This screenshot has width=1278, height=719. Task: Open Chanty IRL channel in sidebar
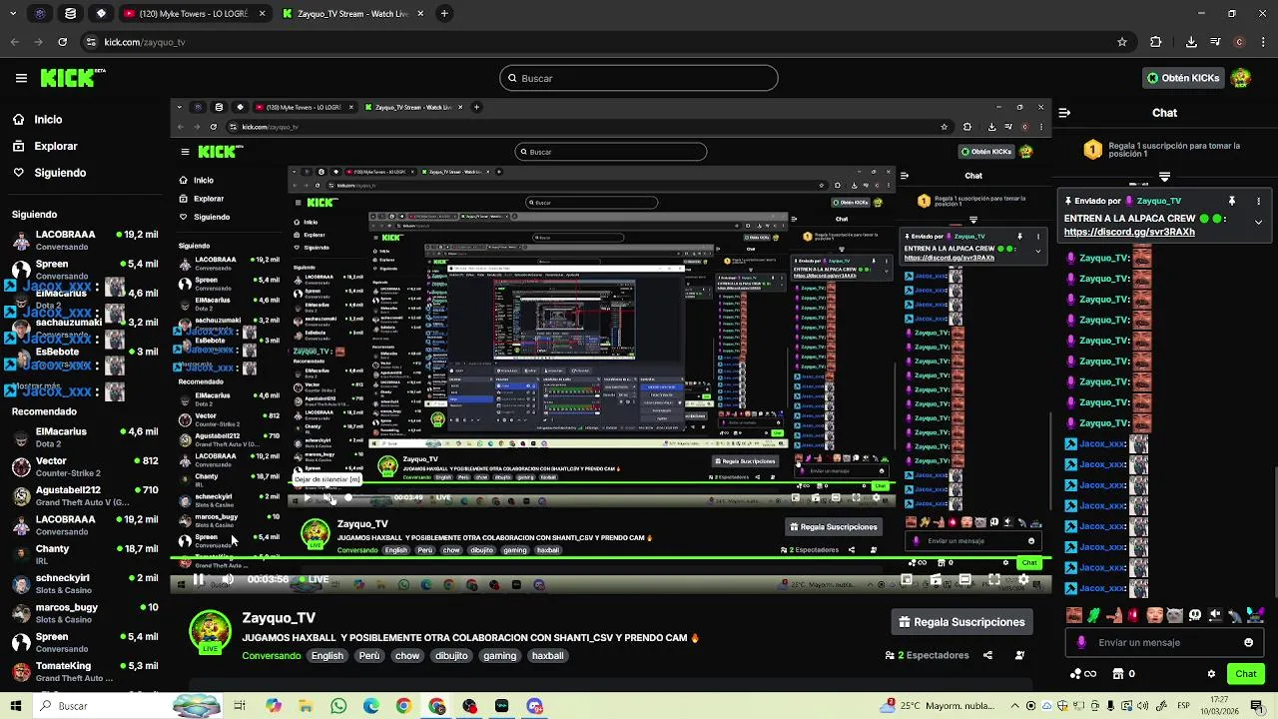tap(84, 554)
